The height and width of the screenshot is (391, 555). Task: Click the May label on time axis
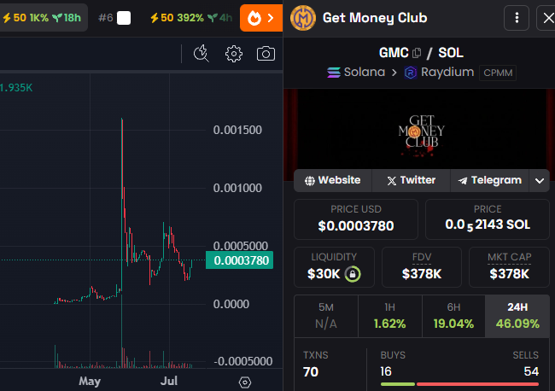tap(90, 381)
